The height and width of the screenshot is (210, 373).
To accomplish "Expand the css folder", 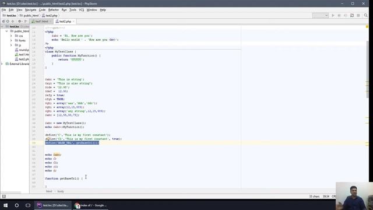I will (x=11, y=36).
